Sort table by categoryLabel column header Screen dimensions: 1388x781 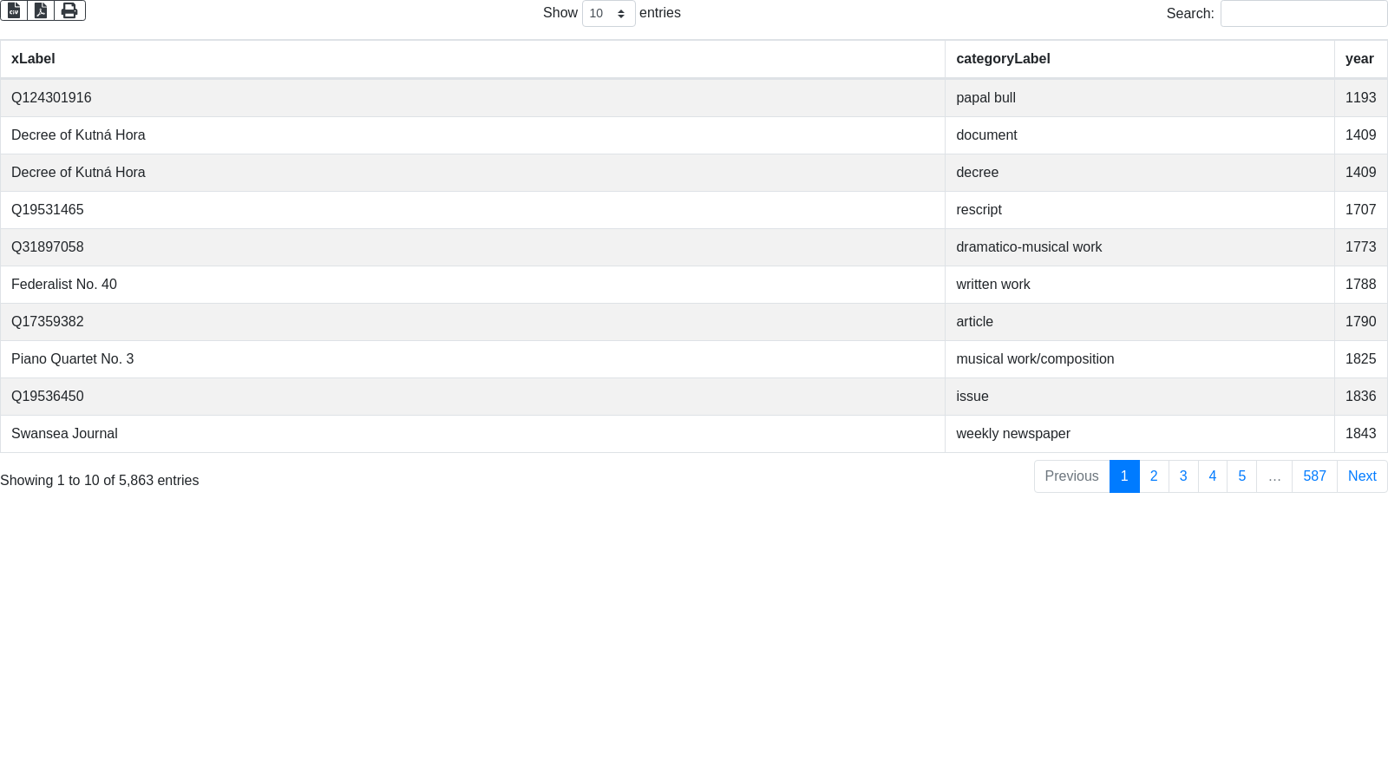[x=1003, y=59]
